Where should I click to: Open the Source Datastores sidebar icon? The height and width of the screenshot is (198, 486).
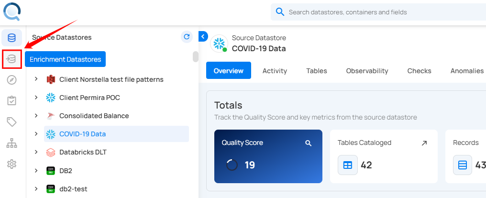pyautogui.click(x=11, y=38)
